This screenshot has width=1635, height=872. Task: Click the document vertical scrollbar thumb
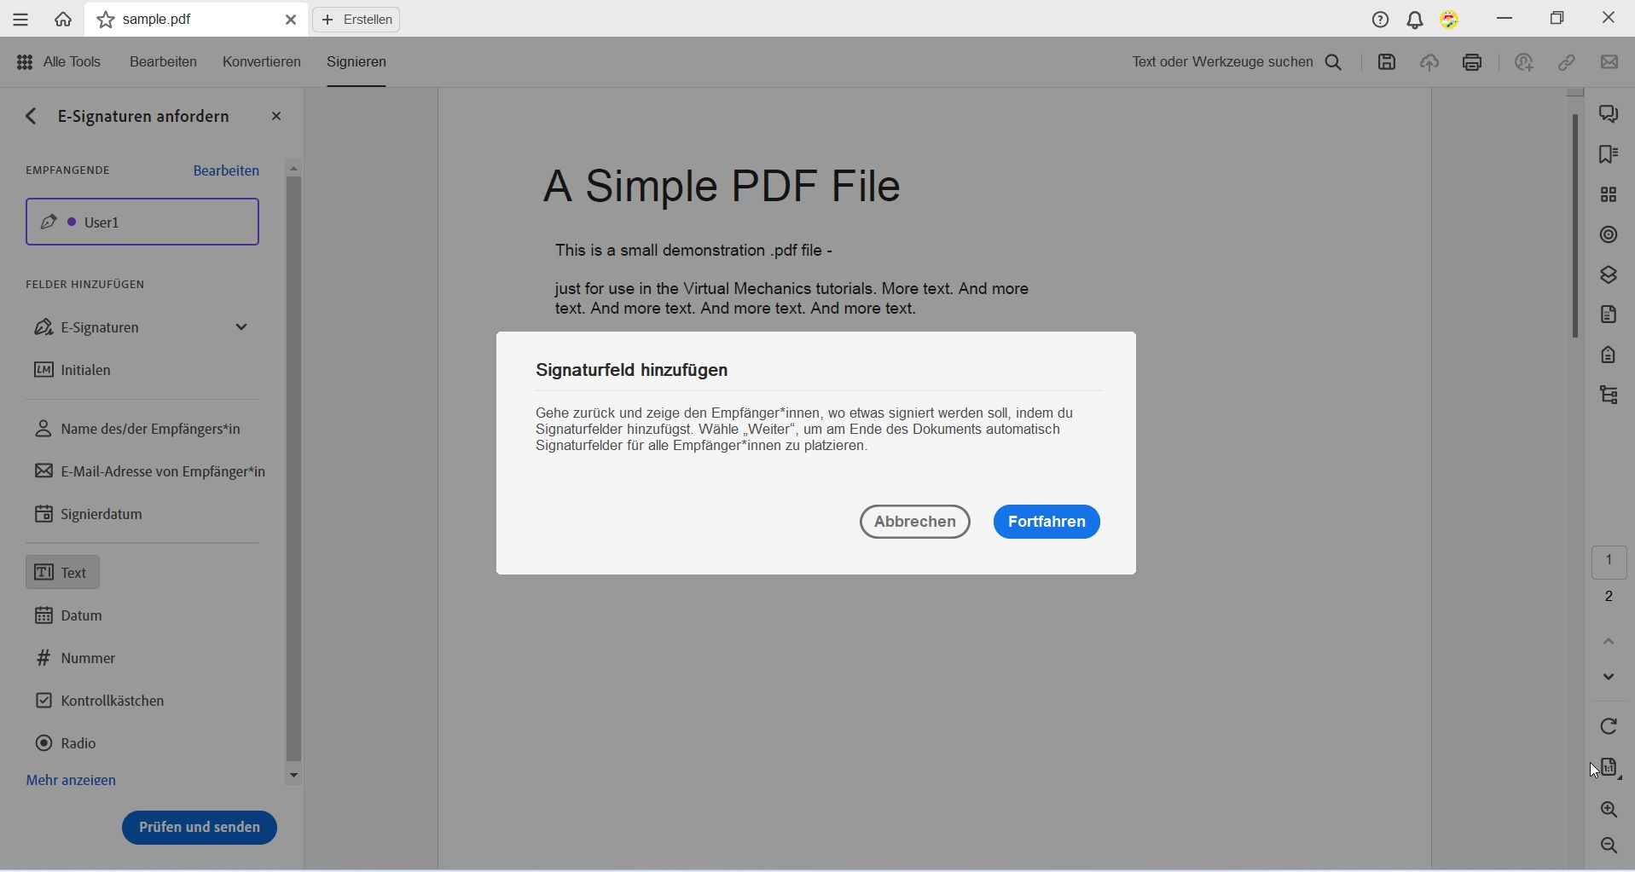(x=1575, y=226)
